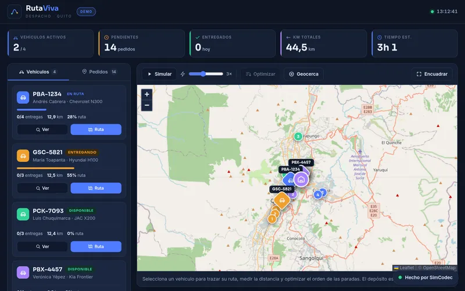Click the orange stop 1 map marker
The width and height of the screenshot is (465, 291).
pos(272,219)
